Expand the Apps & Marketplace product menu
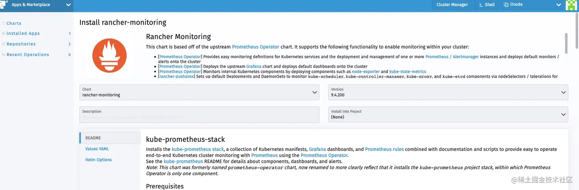This screenshot has height=190, width=579. click(x=68, y=5)
